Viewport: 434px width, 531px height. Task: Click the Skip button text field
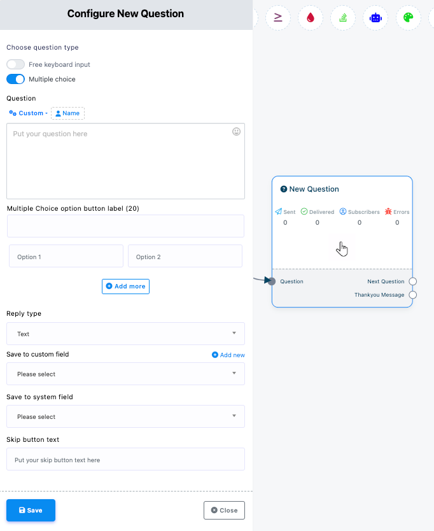[125, 459]
